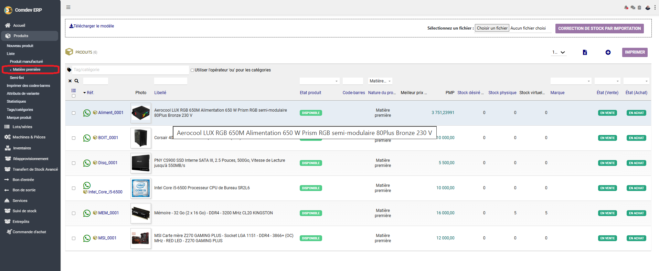Click the tag icon beside category filter
Image resolution: width=659 pixels, height=271 pixels.
pyautogui.click(x=69, y=70)
